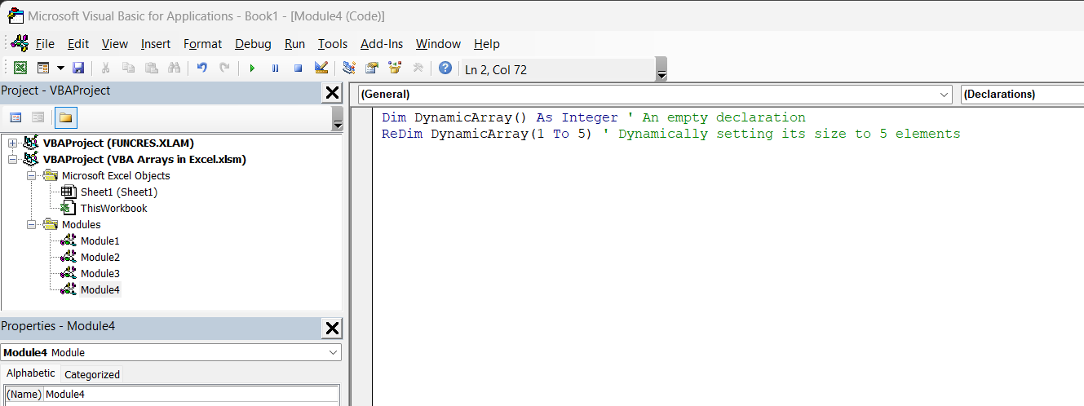This screenshot has width=1084, height=406.
Task: Click the Ln 2, Col 72 position indicator
Action: [496, 70]
